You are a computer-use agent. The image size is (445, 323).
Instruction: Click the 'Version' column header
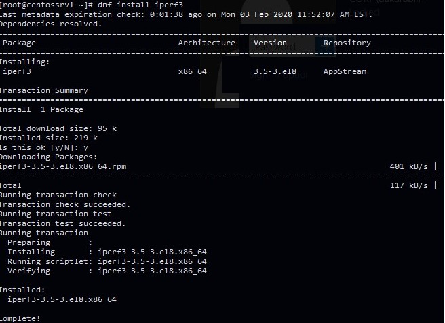pyautogui.click(x=270, y=43)
